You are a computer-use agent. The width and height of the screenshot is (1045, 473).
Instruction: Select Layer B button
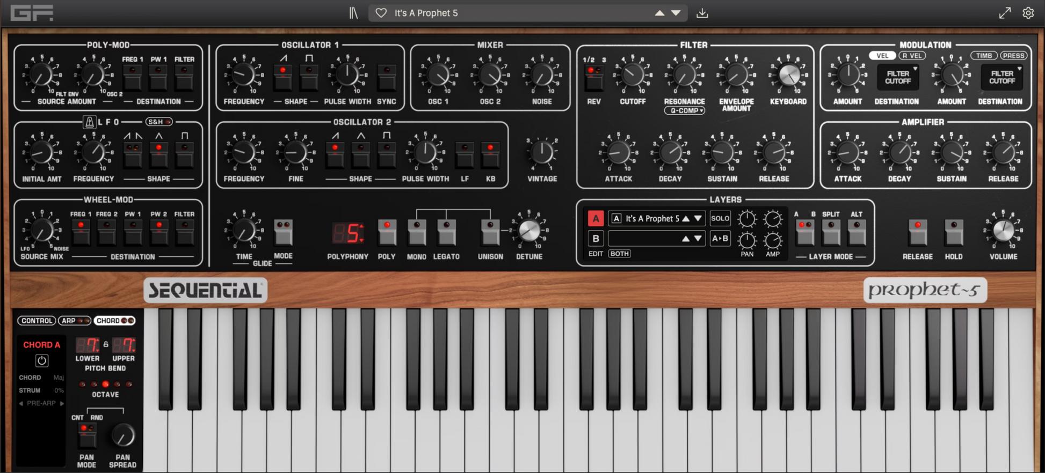596,239
